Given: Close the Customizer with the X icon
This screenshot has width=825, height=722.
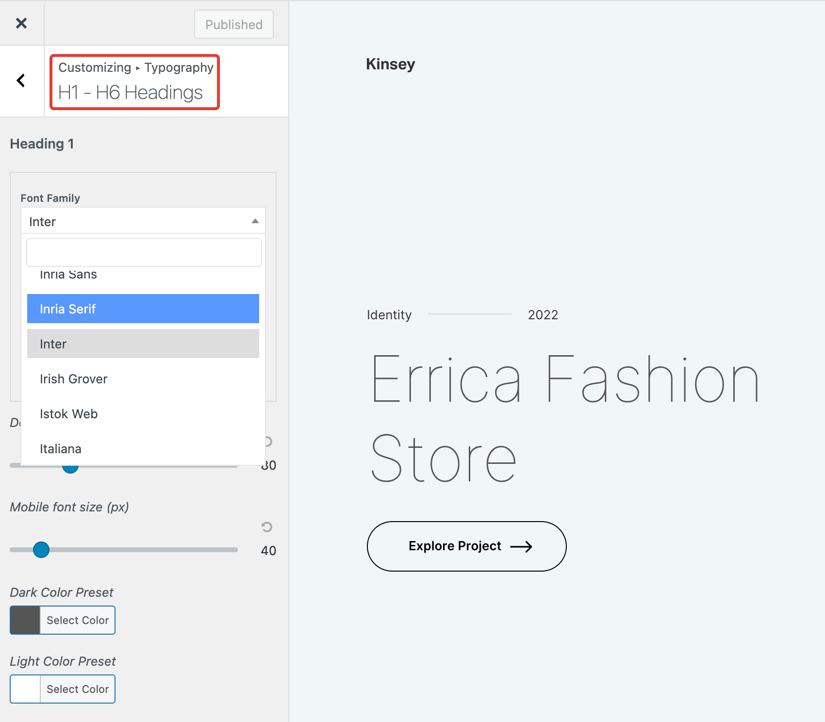Looking at the screenshot, I should pyautogui.click(x=21, y=23).
